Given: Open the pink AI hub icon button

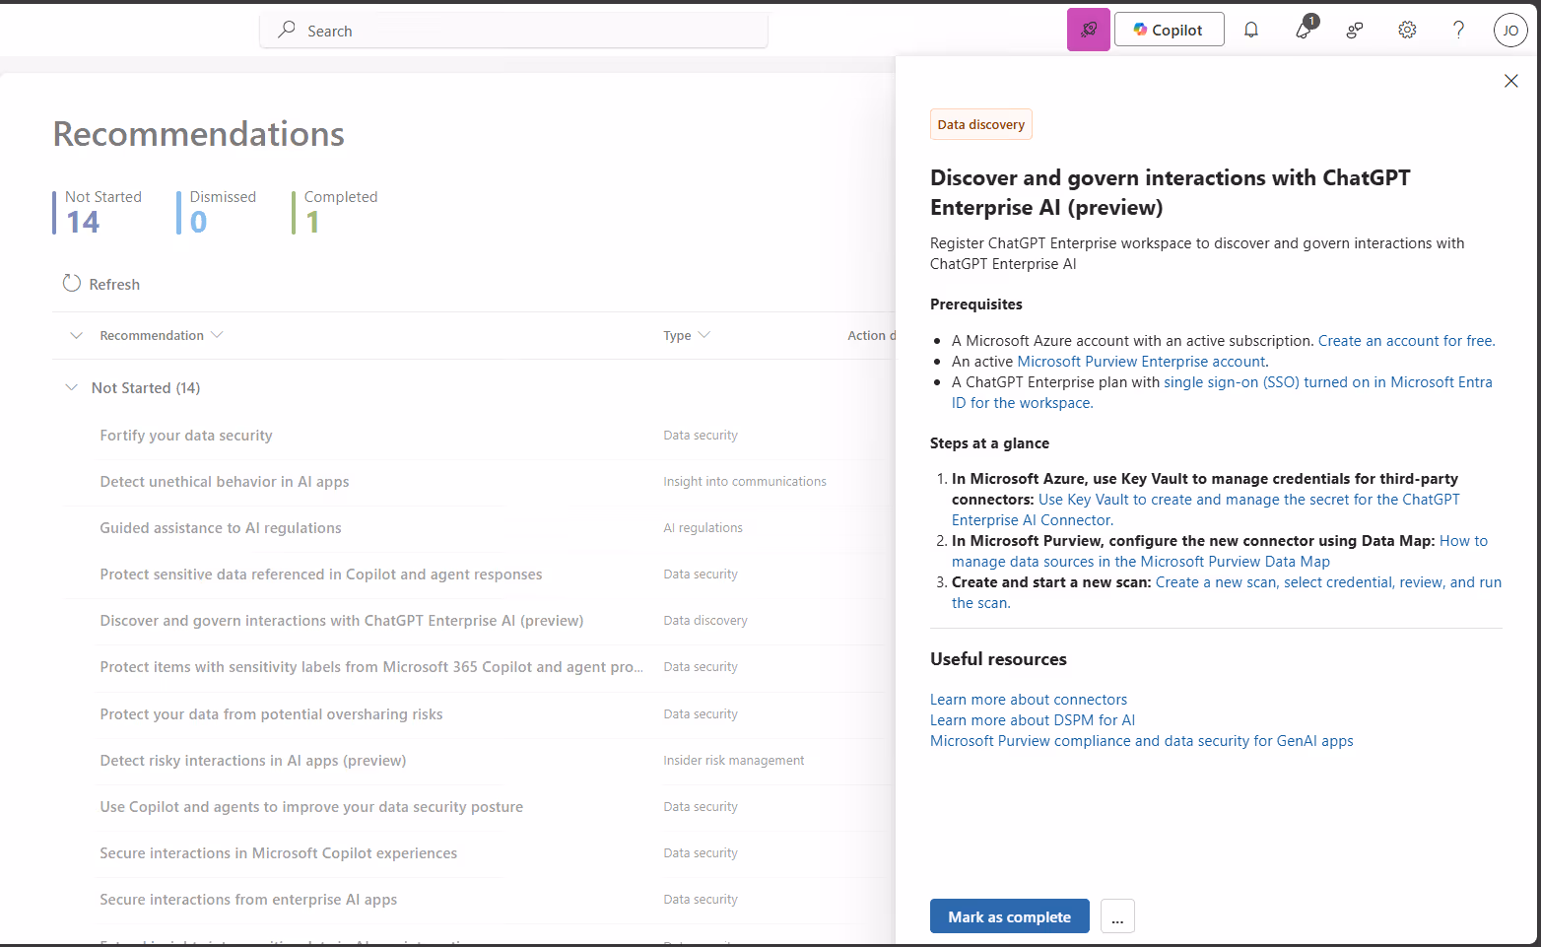Looking at the screenshot, I should [1089, 30].
